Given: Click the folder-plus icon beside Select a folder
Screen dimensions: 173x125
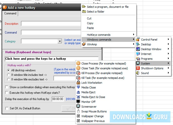Looking at the screenshot, I should coord(84,12).
